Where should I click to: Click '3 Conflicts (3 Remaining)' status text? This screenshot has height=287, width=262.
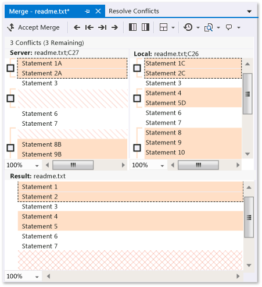47,42
